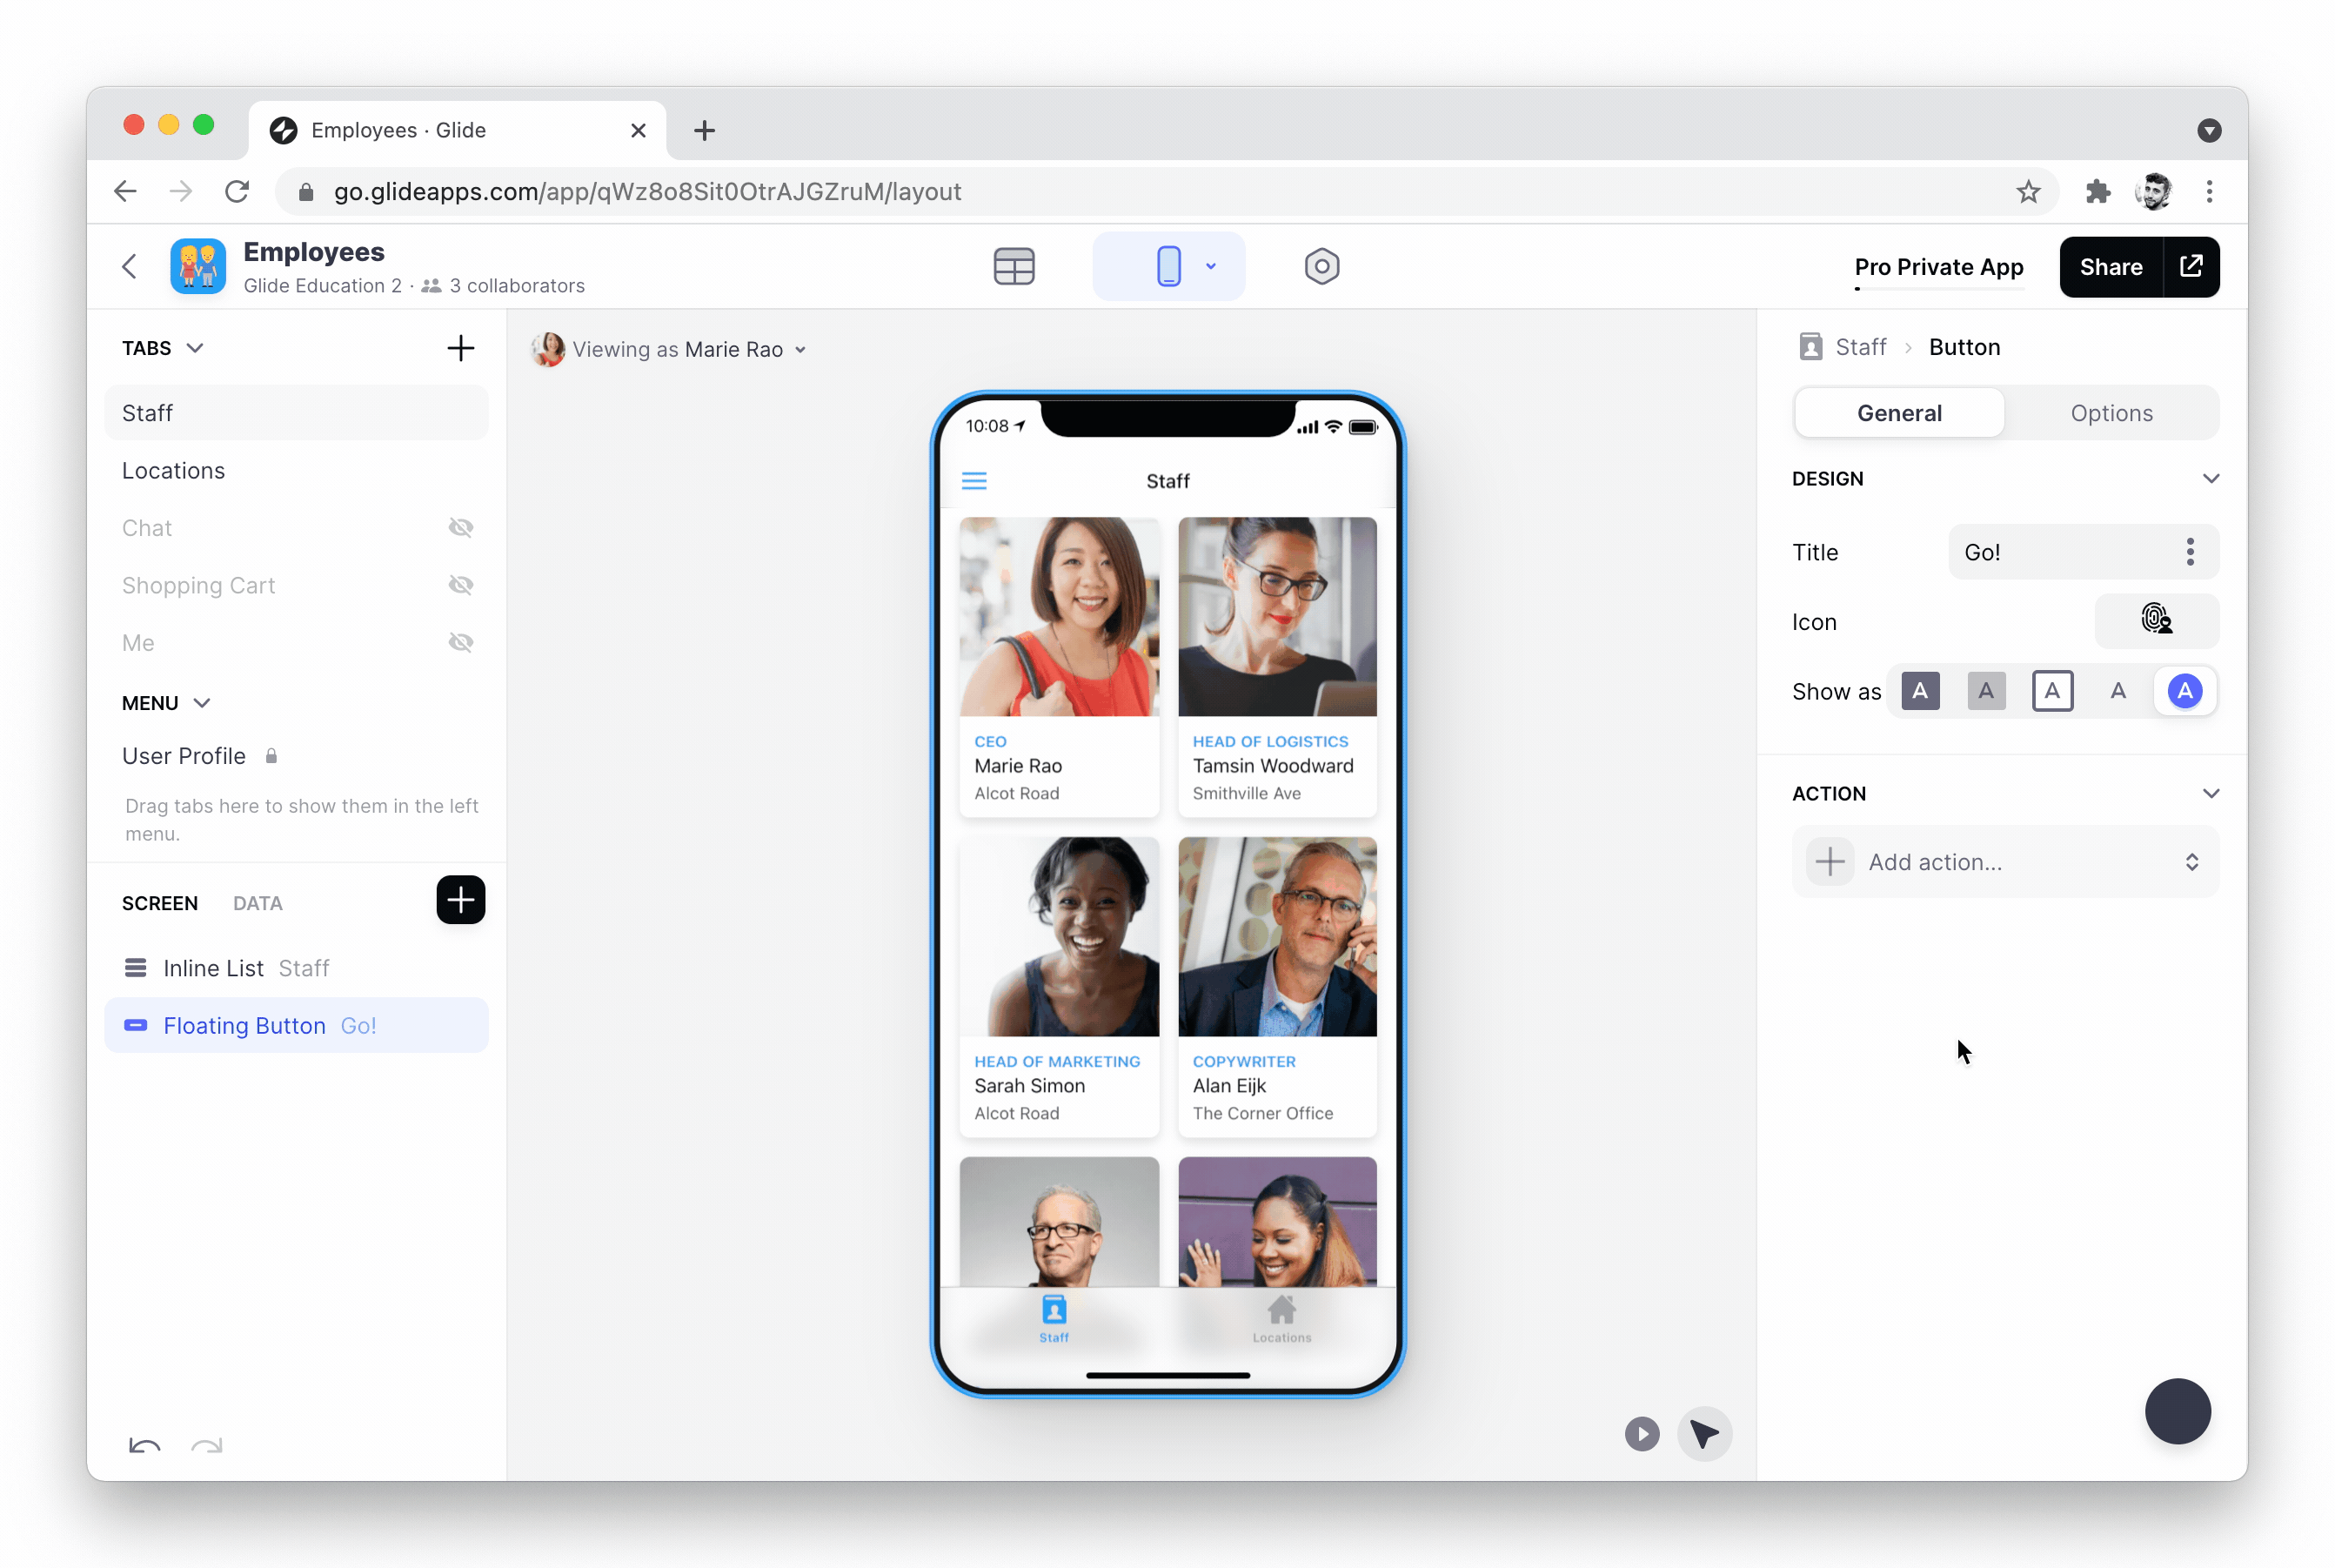Show the hidden Me tab
Image resolution: width=2335 pixels, height=1568 pixels.
(461, 642)
